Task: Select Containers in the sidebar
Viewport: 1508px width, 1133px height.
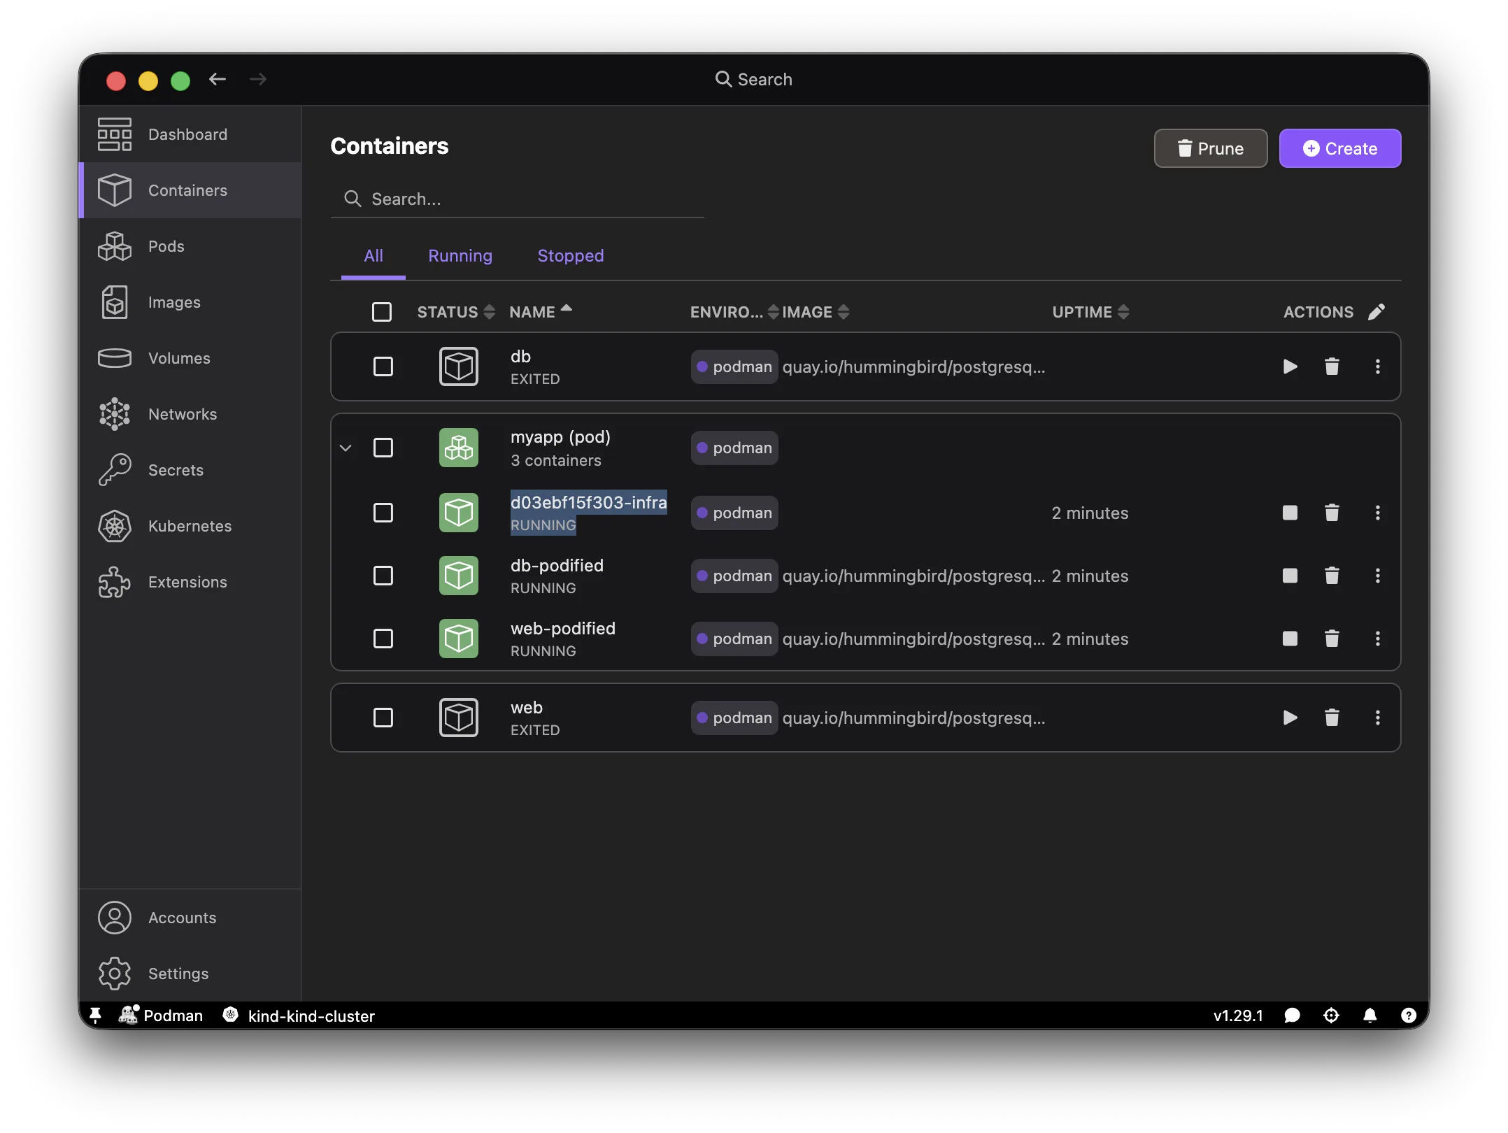Action: pos(190,190)
